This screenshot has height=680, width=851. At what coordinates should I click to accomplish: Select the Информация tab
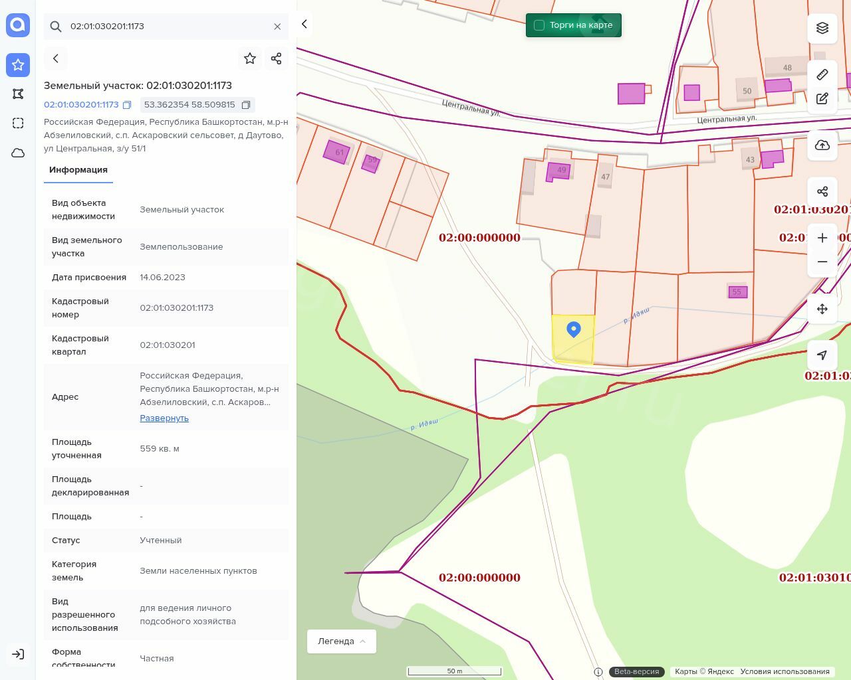pyautogui.click(x=78, y=170)
